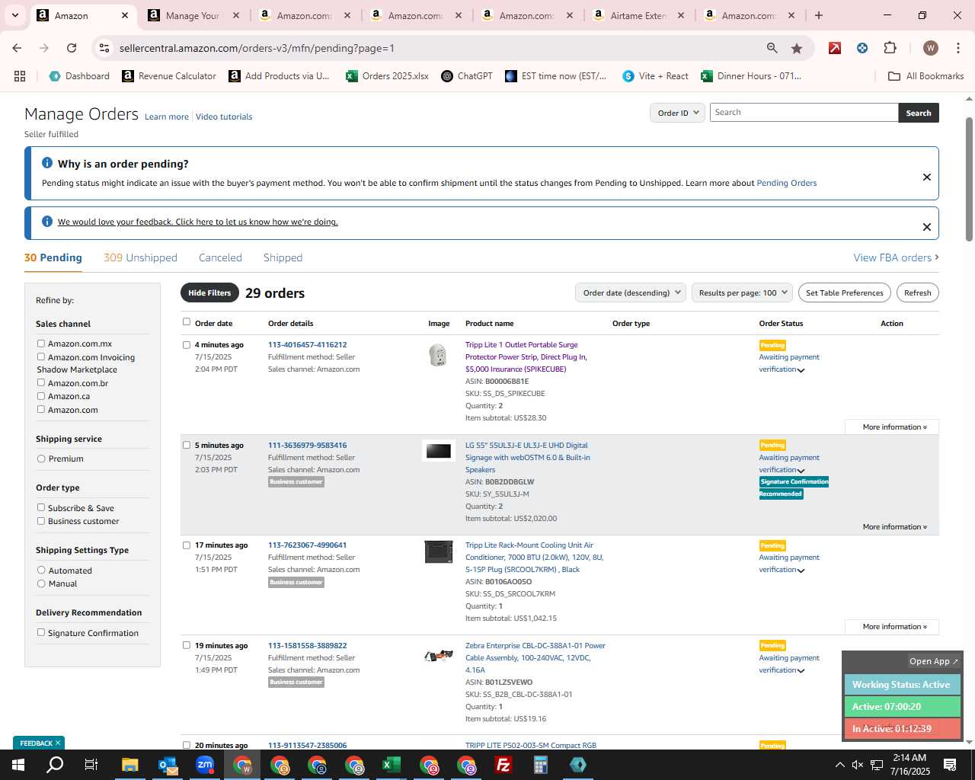Open the browser zoom magnifier icon
The width and height of the screenshot is (975, 780).
pos(772,48)
